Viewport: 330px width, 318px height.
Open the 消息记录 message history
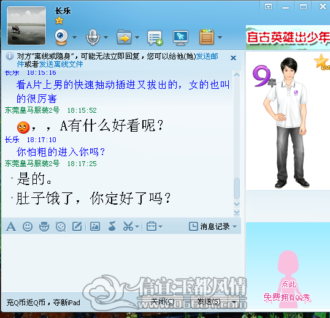pos(213,227)
